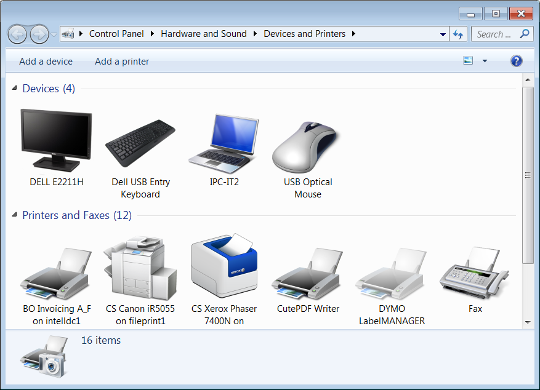Select the DELL E2211H monitor device
The width and height of the screenshot is (540, 390).
(56, 140)
